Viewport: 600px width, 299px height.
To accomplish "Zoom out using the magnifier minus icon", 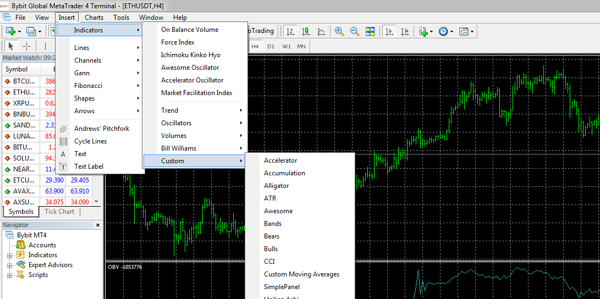I will [355, 31].
